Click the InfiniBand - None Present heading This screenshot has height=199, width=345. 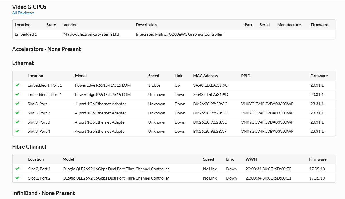point(44,193)
